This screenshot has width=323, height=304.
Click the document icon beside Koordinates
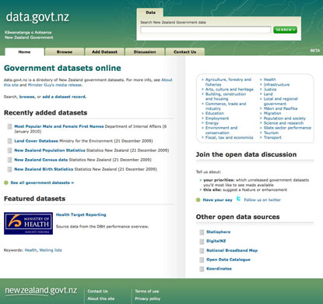pyautogui.click(x=202, y=269)
